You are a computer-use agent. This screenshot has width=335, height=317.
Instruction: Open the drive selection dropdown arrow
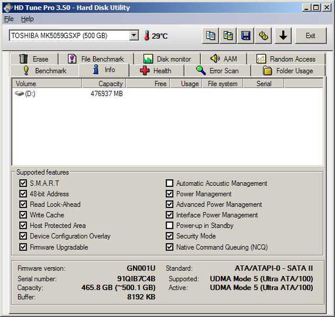[x=134, y=35]
